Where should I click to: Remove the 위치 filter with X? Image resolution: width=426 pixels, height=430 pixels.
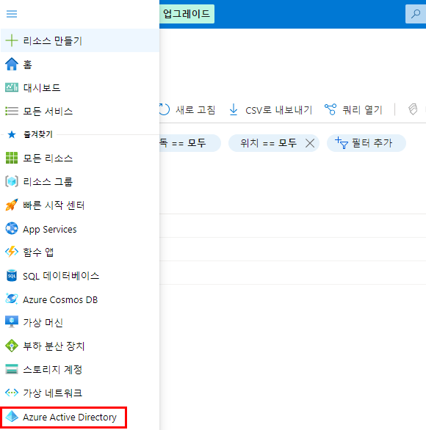[310, 143]
